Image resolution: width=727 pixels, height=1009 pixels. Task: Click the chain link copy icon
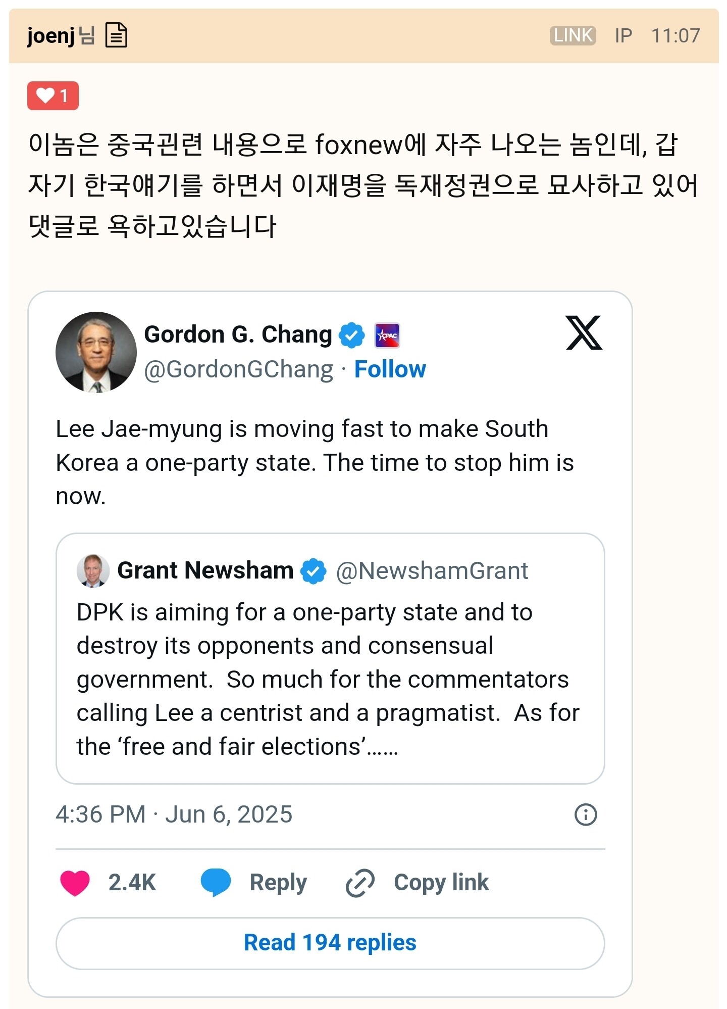point(360,883)
